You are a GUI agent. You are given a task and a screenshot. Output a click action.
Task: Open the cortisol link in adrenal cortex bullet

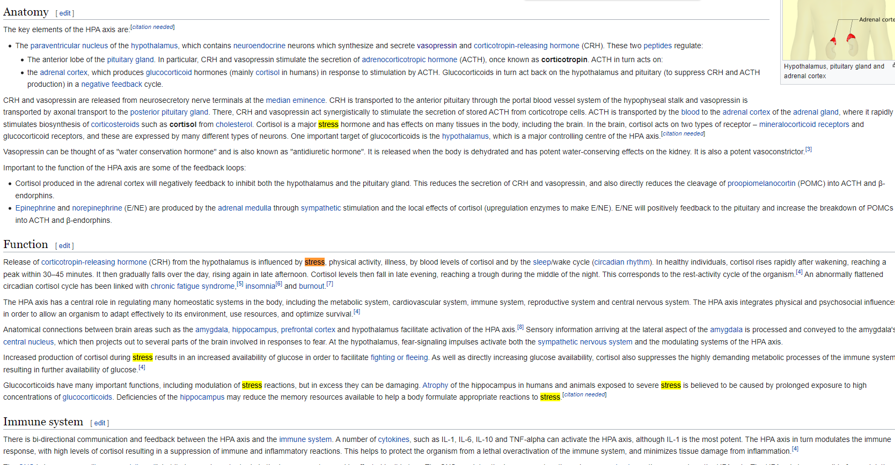pyautogui.click(x=267, y=72)
